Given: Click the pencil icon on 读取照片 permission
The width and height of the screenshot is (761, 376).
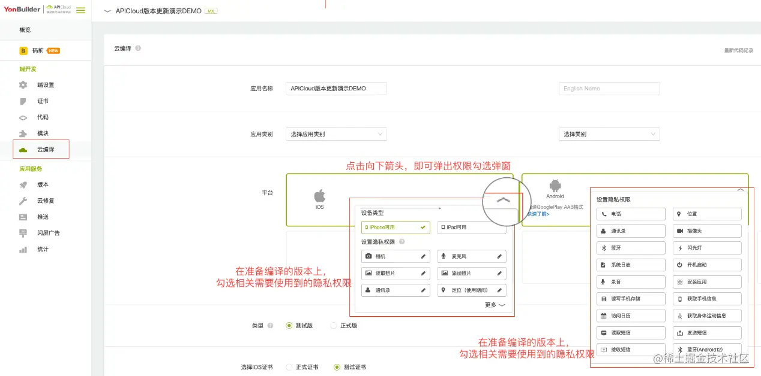Looking at the screenshot, I should [x=424, y=273].
